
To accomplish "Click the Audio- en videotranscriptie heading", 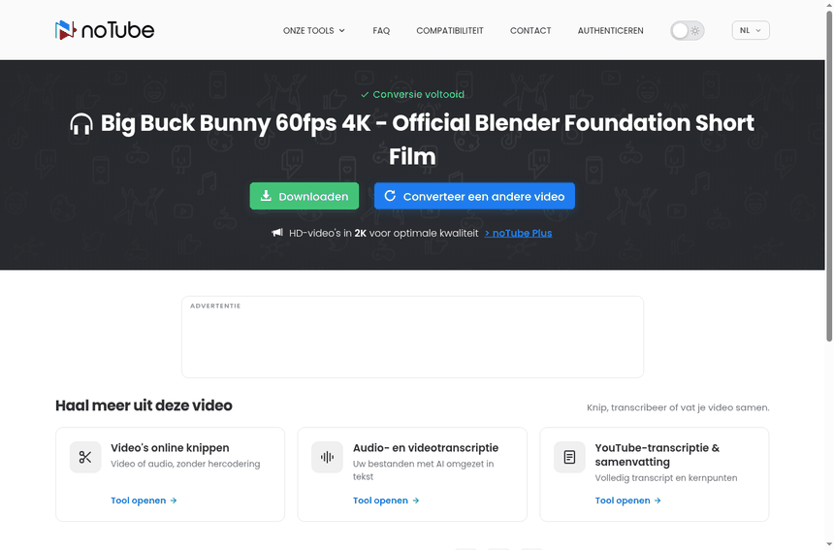I will coord(426,448).
